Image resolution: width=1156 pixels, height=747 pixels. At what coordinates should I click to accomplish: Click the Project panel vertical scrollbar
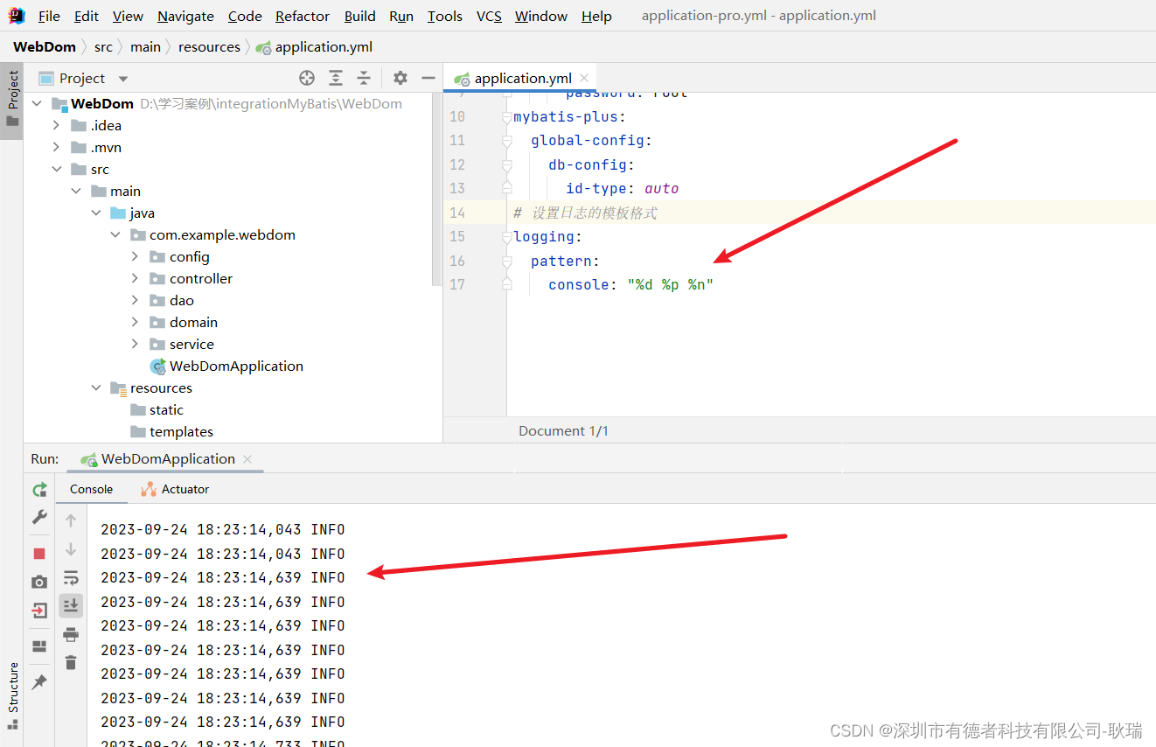pos(437,190)
